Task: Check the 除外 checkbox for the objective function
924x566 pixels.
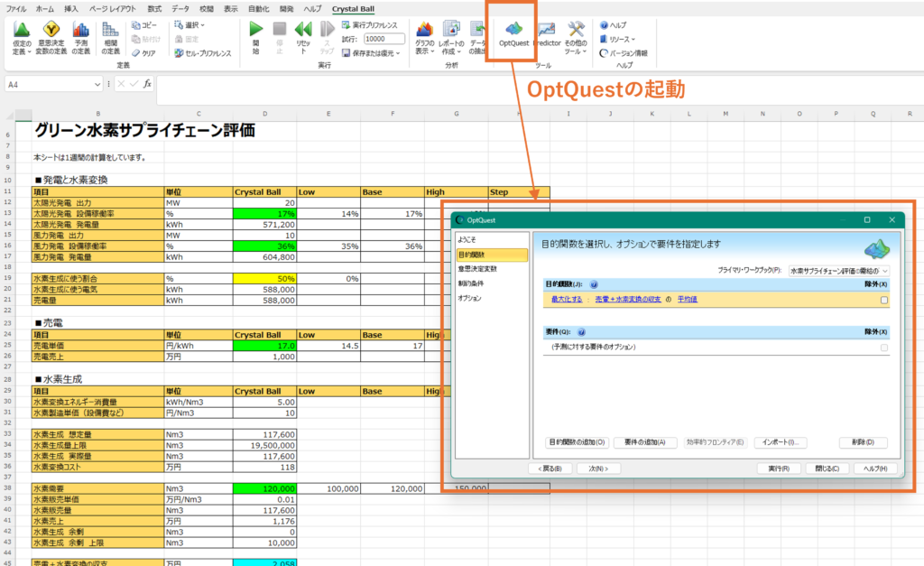Action: (x=883, y=299)
